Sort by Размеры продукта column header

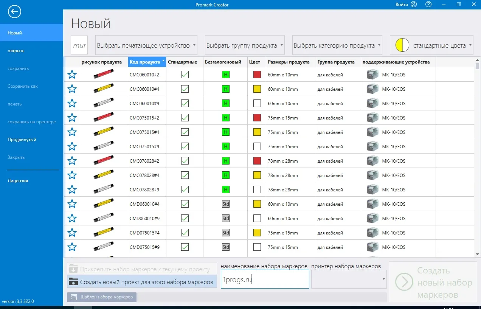click(291, 62)
